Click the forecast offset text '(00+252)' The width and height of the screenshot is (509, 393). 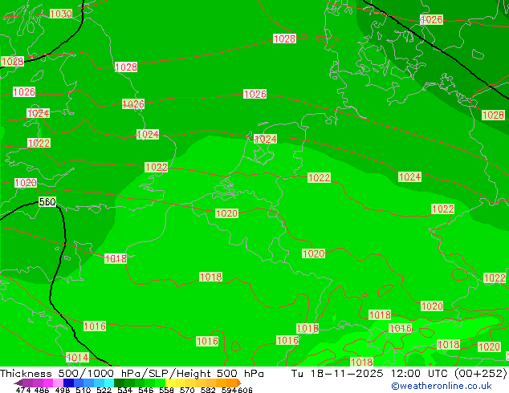coord(481,373)
